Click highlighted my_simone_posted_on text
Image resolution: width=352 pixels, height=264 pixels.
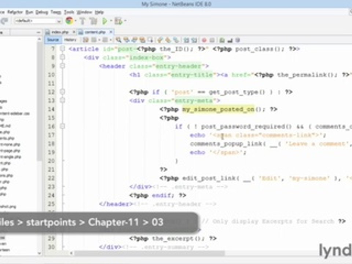[x=218, y=109]
